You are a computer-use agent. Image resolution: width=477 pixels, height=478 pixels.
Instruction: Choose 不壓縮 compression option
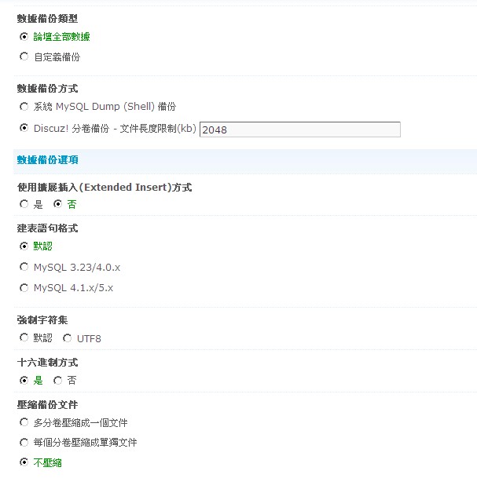pyautogui.click(x=24, y=462)
